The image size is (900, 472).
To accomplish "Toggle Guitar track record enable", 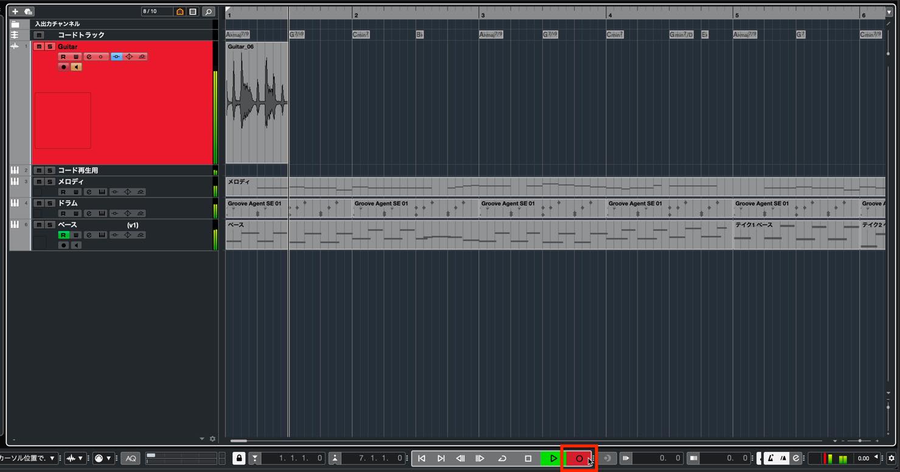I will (x=63, y=67).
